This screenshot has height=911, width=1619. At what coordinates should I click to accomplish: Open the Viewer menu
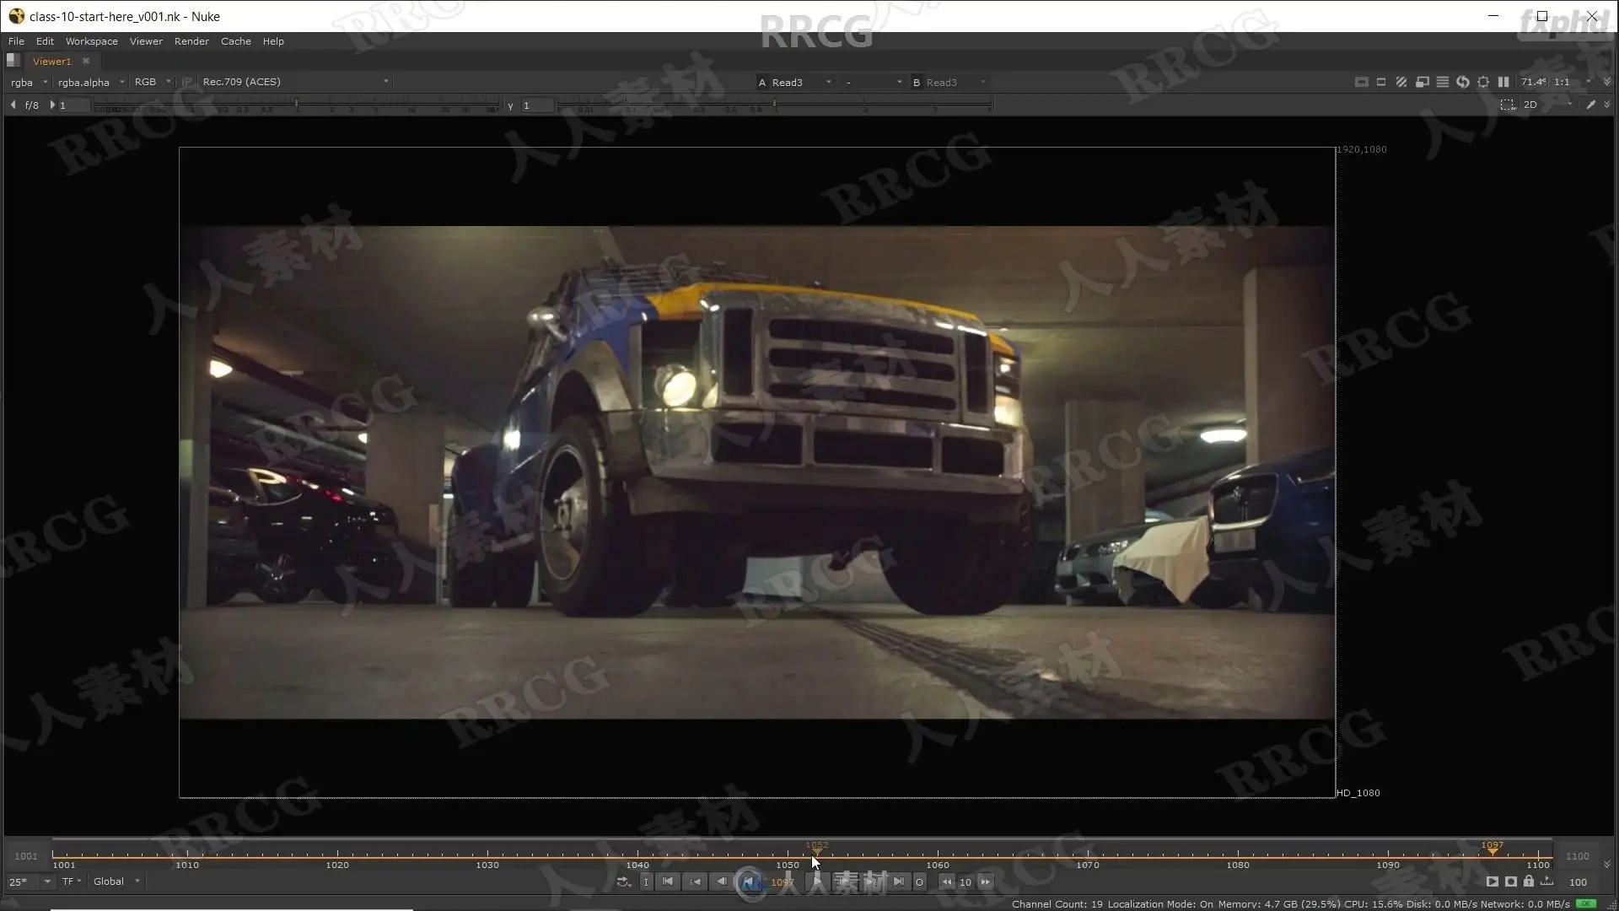tap(146, 41)
